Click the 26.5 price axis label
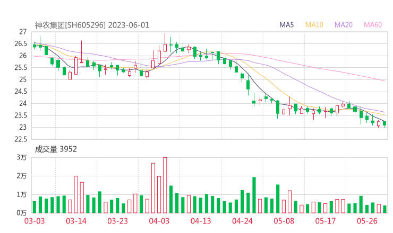Viewport: 393px width, 233px height. 21,44
